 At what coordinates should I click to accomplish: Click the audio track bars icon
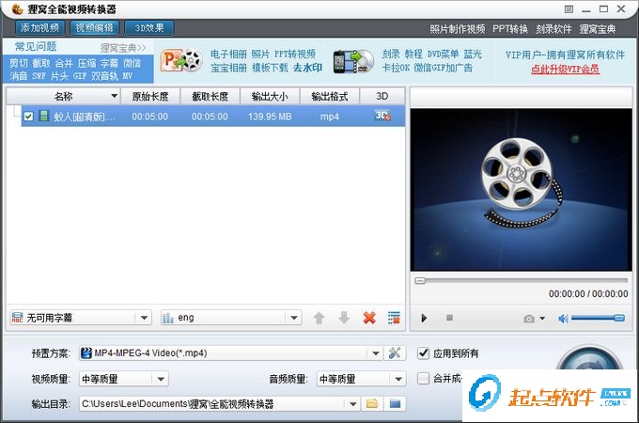tap(167, 318)
